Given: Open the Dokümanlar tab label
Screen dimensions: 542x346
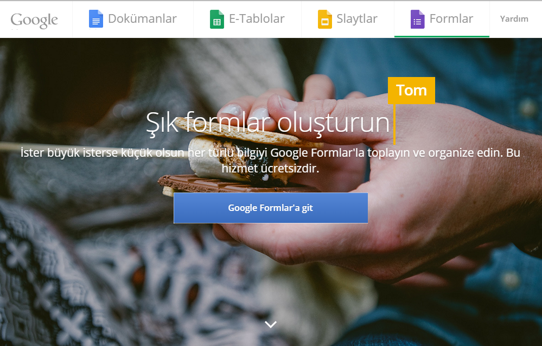Looking at the screenshot, I should (142, 18).
